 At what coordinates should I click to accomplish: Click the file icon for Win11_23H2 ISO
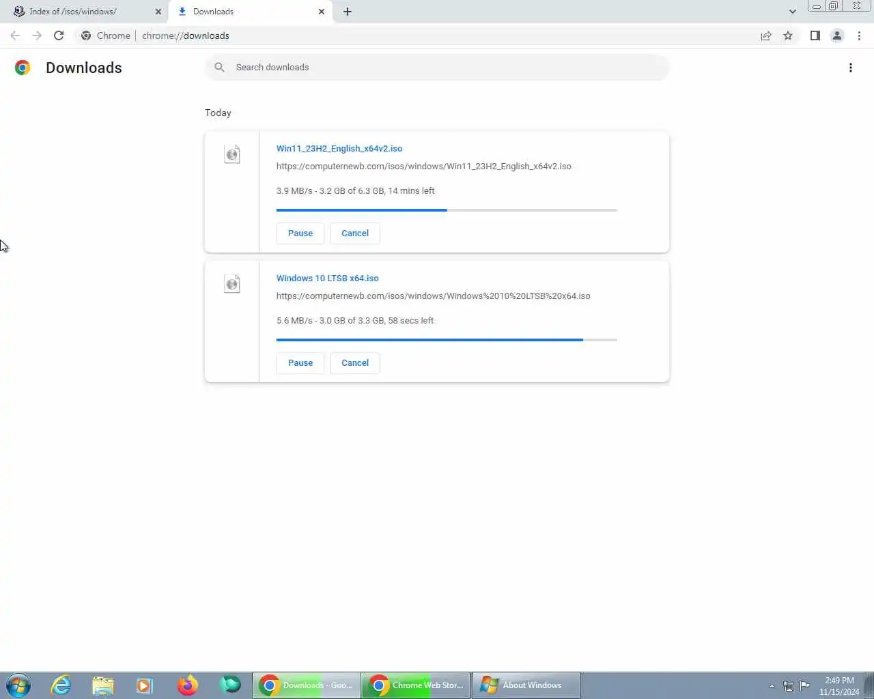[x=232, y=154]
